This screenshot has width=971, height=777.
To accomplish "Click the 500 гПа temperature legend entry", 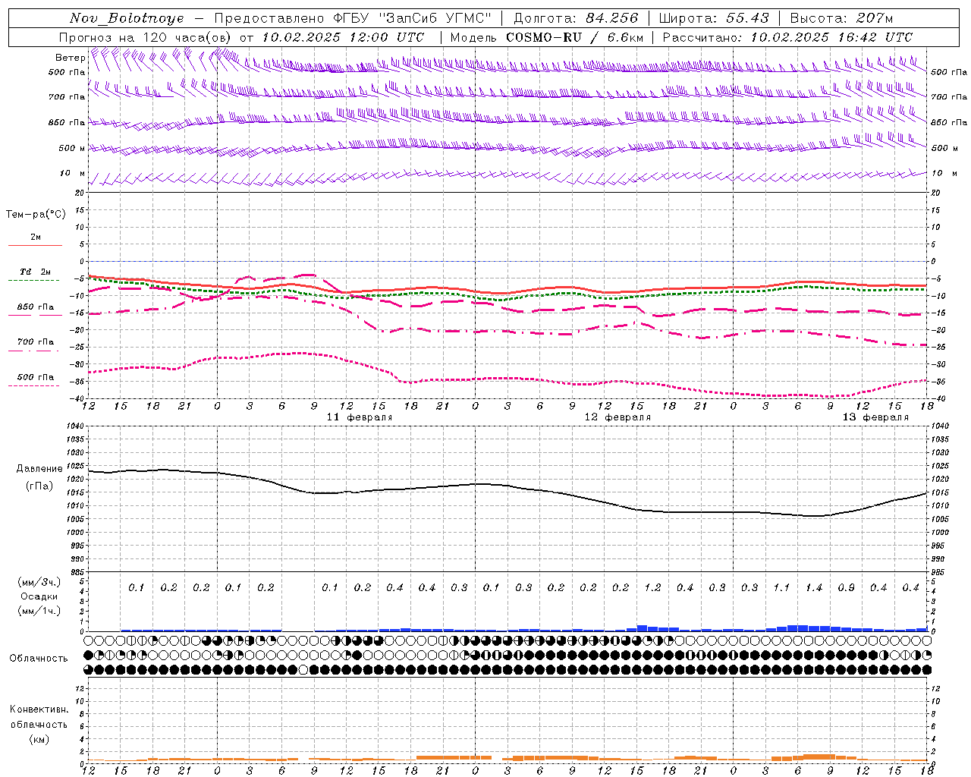I will pos(36,377).
